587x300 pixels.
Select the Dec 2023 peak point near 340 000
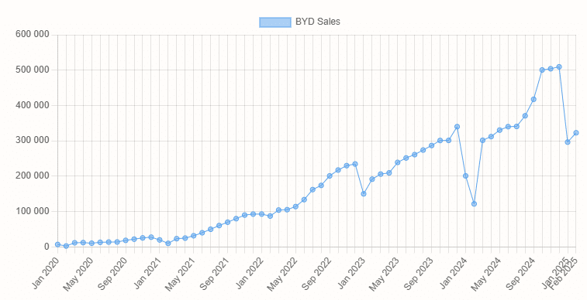point(457,127)
